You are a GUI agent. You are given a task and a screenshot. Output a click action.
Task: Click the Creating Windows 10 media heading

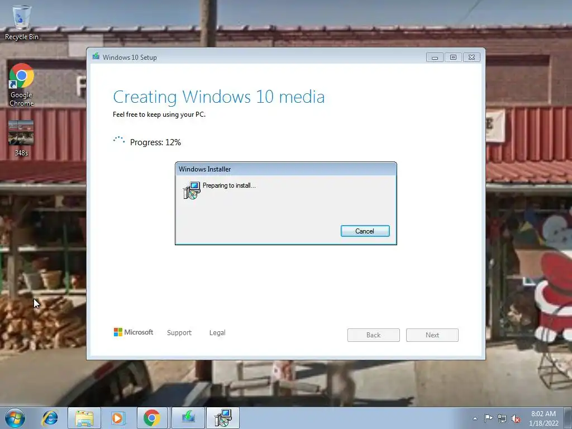tap(218, 97)
